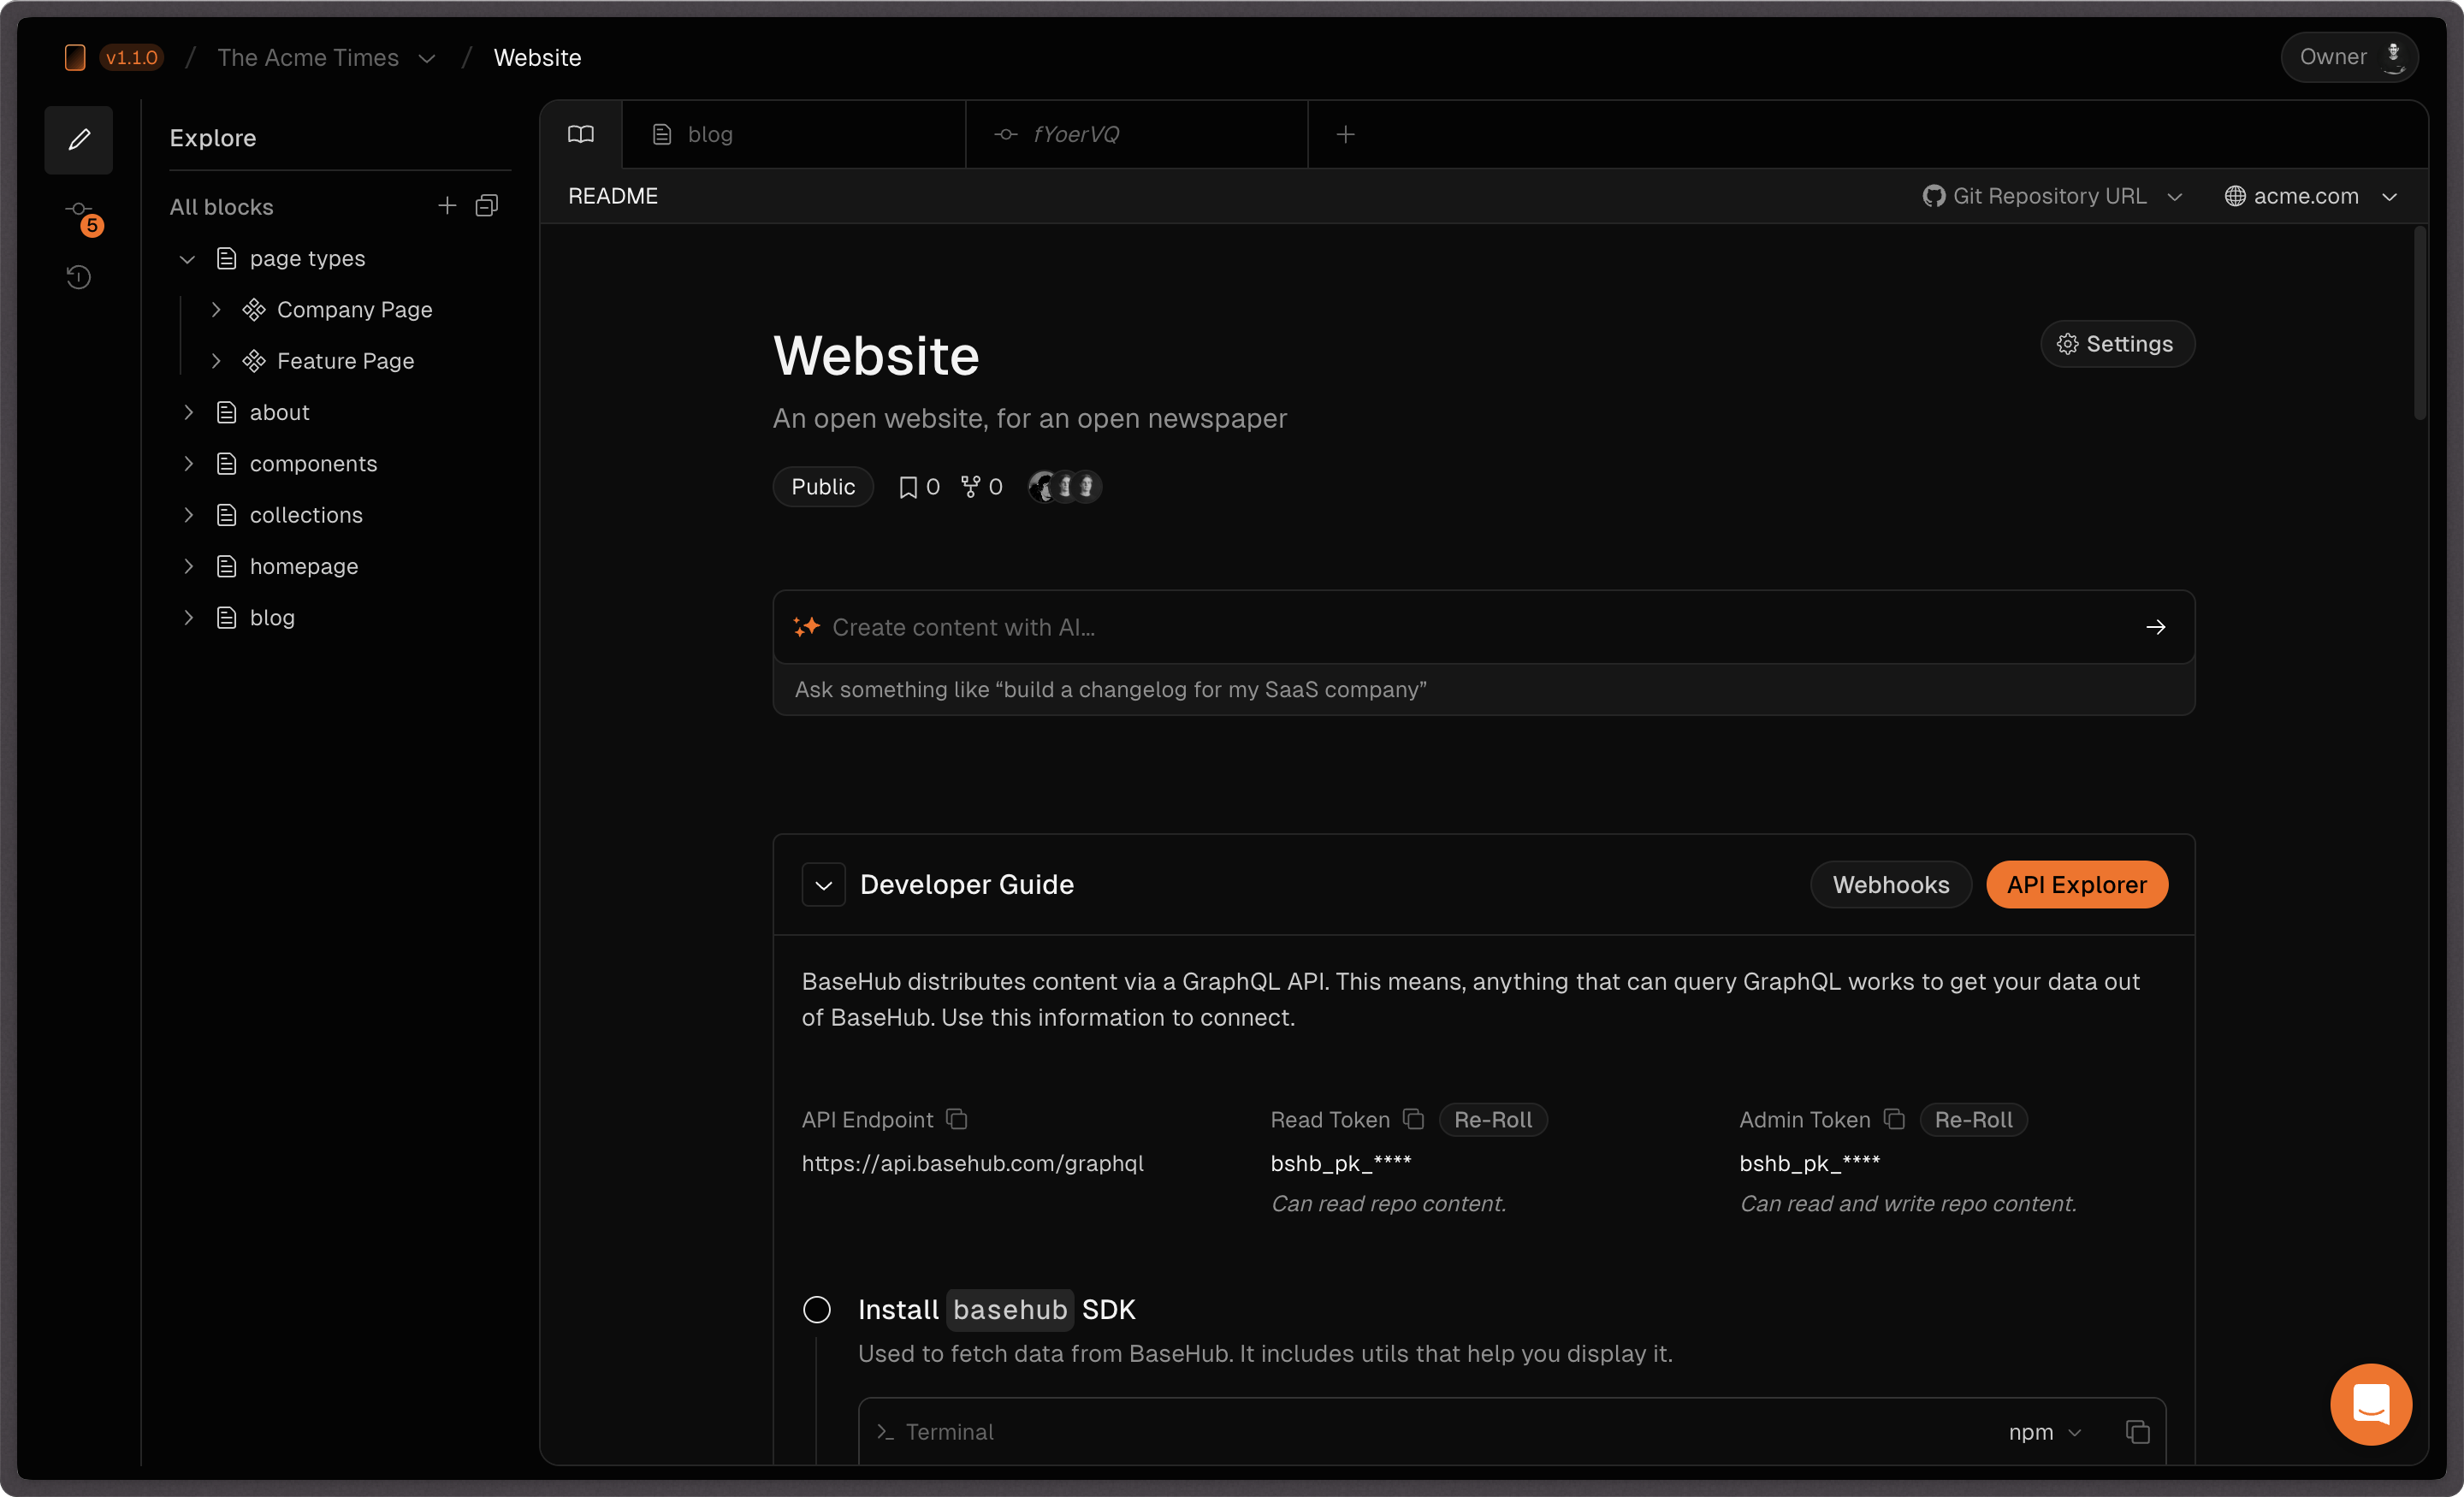
Task: Submit AI prompt with arrow icon
Action: tap(2156, 627)
